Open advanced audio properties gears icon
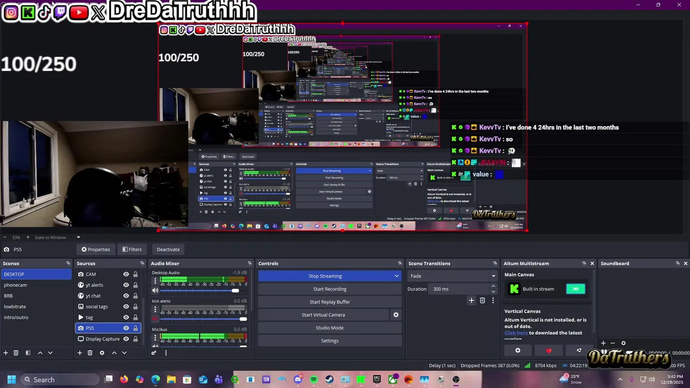This screenshot has width=690, height=388. pos(154,353)
